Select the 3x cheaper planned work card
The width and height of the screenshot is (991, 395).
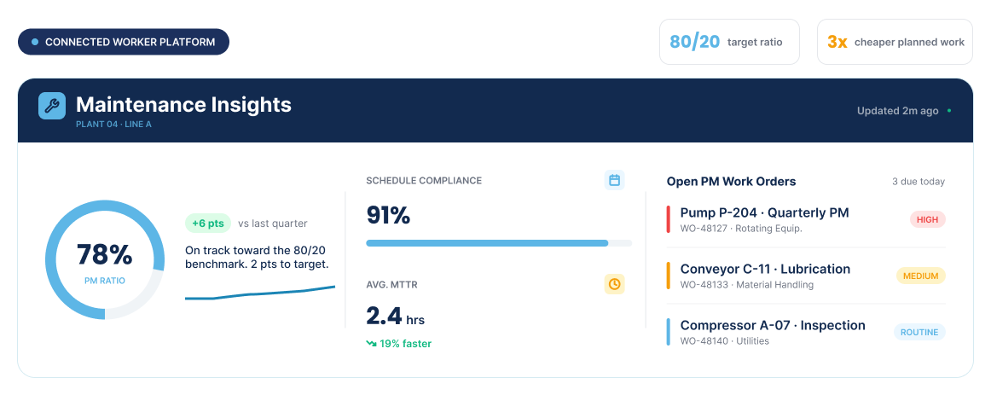(x=895, y=42)
